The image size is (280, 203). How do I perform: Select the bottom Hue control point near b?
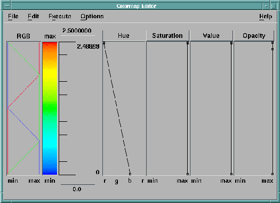pos(130,174)
